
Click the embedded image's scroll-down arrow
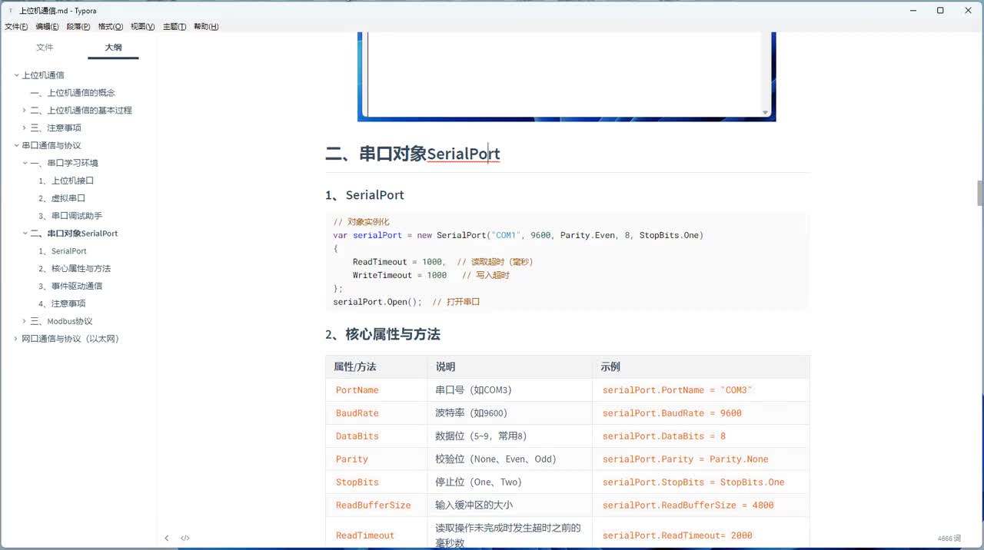click(765, 113)
